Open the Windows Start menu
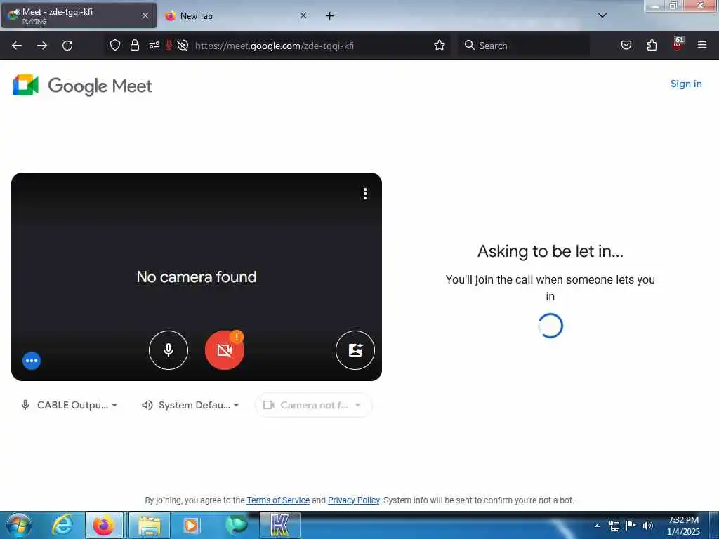The width and height of the screenshot is (719, 539). pos(19,525)
